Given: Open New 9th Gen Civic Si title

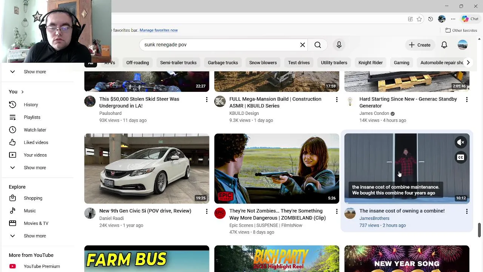Looking at the screenshot, I should coord(145,211).
